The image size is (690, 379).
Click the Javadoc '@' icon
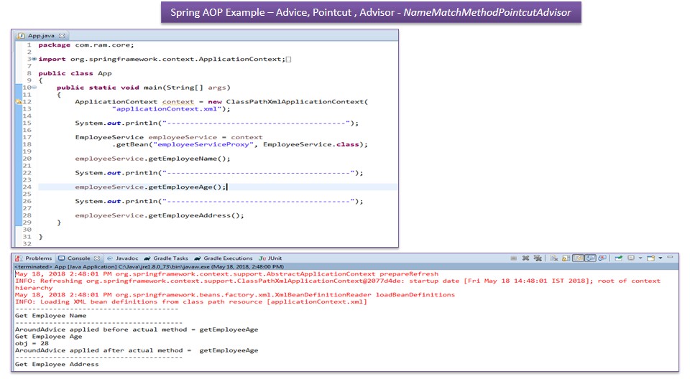click(x=110, y=258)
